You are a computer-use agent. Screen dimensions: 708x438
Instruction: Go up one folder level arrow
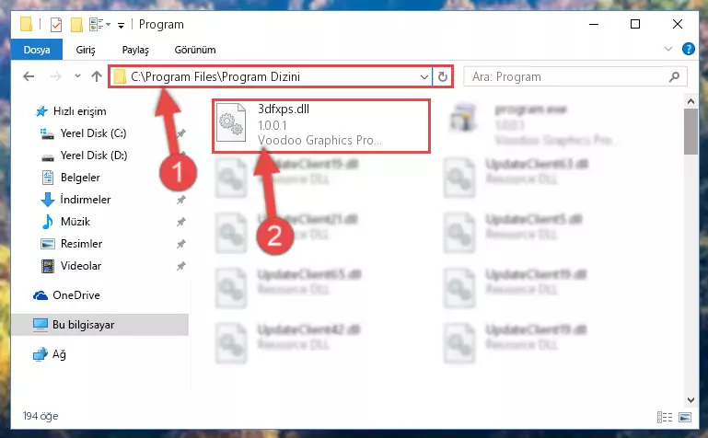pos(96,76)
